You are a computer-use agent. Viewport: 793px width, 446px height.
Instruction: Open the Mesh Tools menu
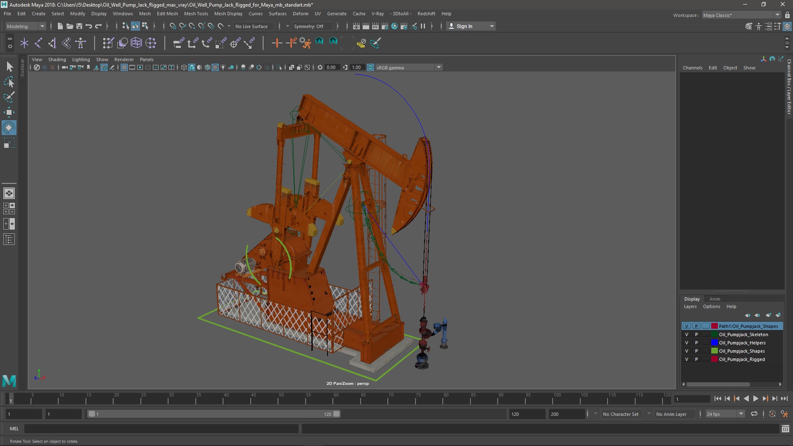pyautogui.click(x=196, y=14)
